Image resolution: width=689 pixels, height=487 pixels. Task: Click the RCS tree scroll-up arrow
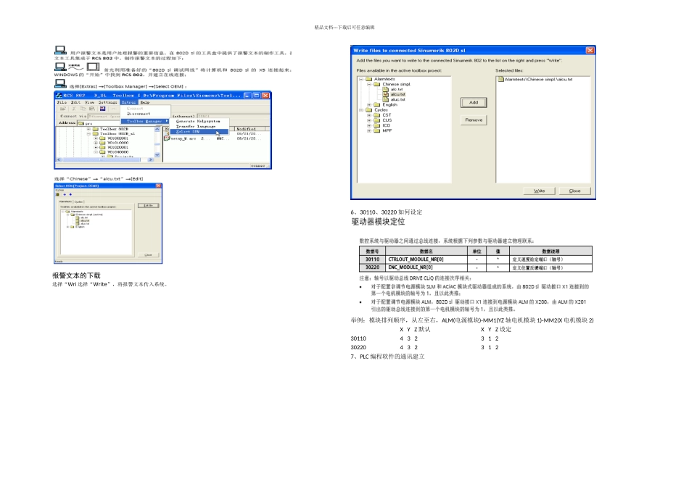(x=157, y=129)
